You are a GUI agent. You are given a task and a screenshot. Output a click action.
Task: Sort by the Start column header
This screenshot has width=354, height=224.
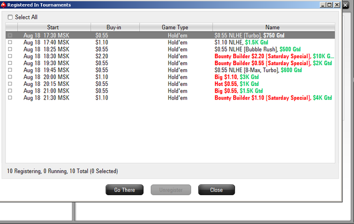(54, 27)
